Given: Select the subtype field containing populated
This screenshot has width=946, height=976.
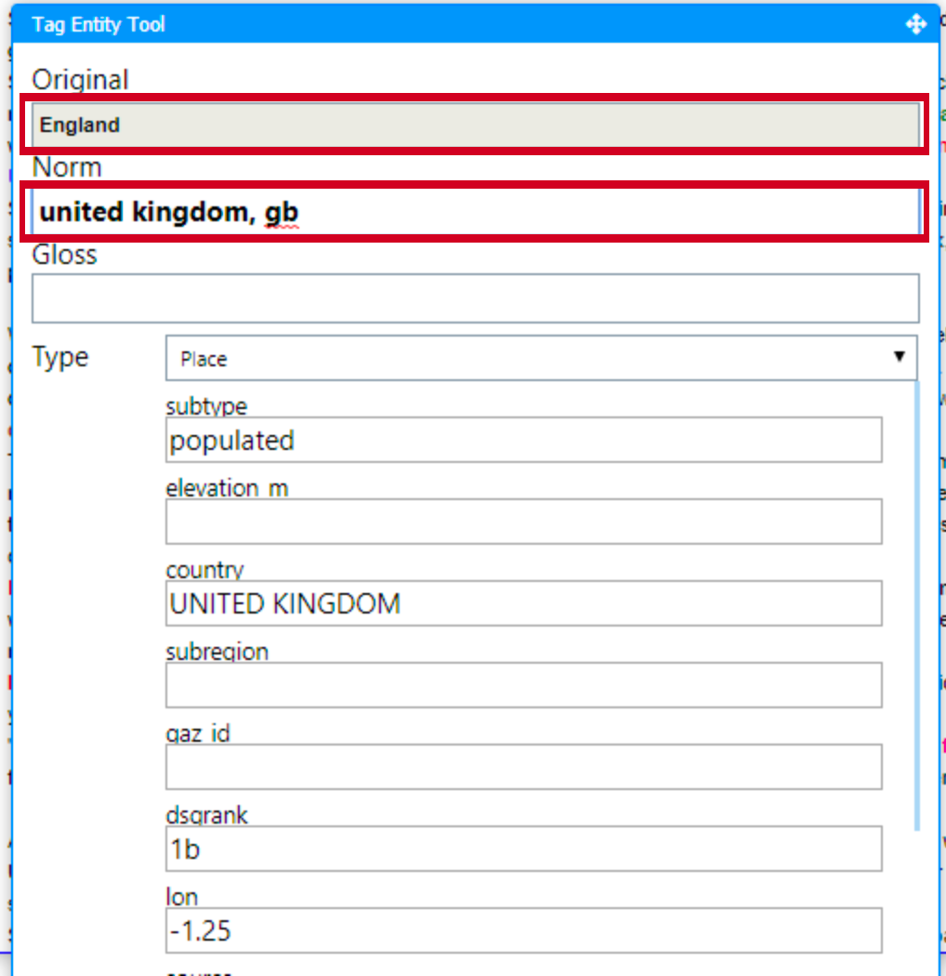Looking at the screenshot, I should point(523,440).
